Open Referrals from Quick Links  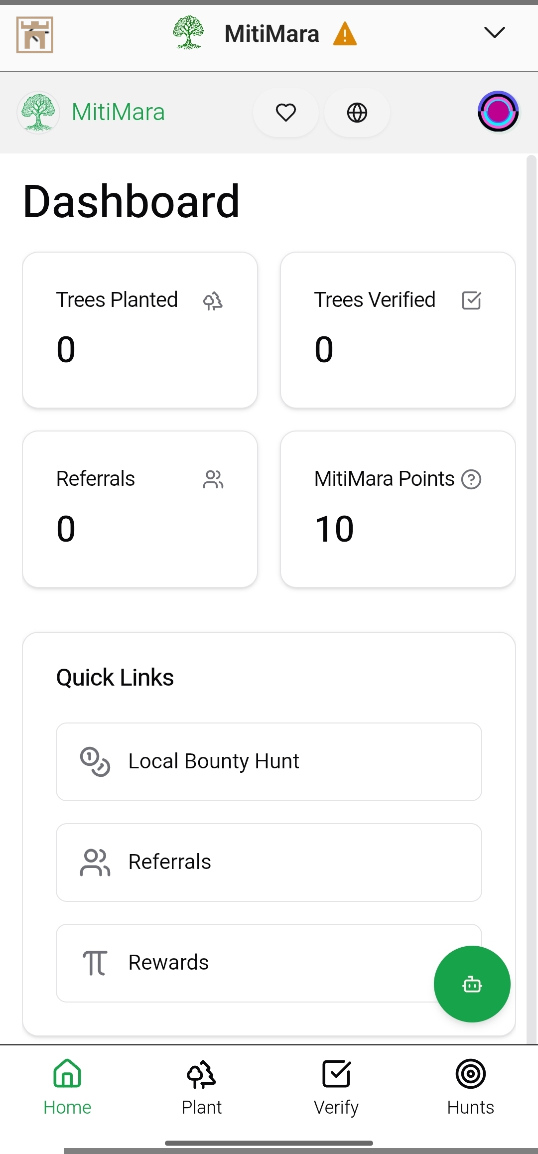[x=269, y=862]
